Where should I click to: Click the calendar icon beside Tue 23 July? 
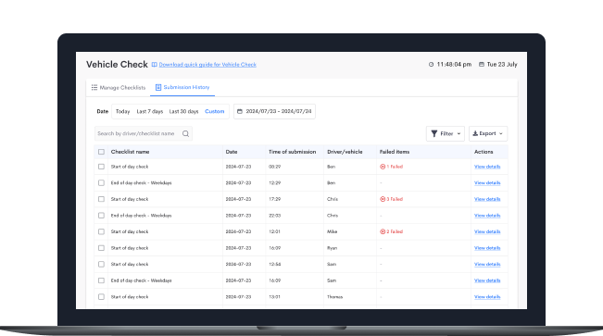click(x=482, y=64)
